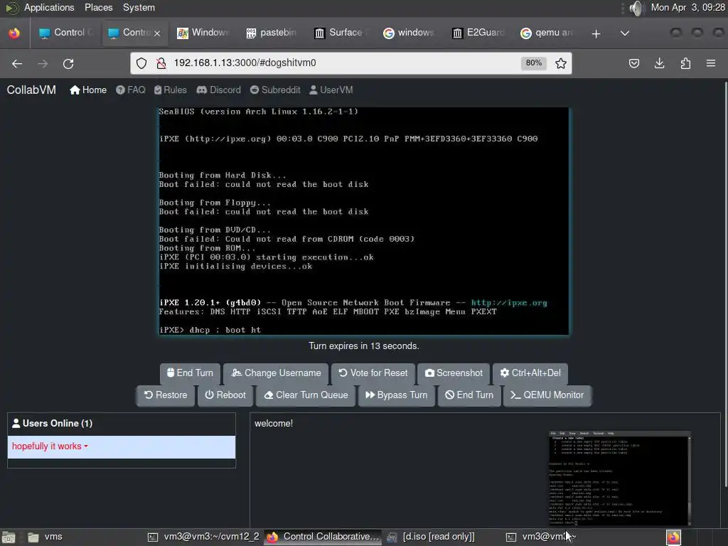Click End Turn button with hand icon

(x=190, y=373)
